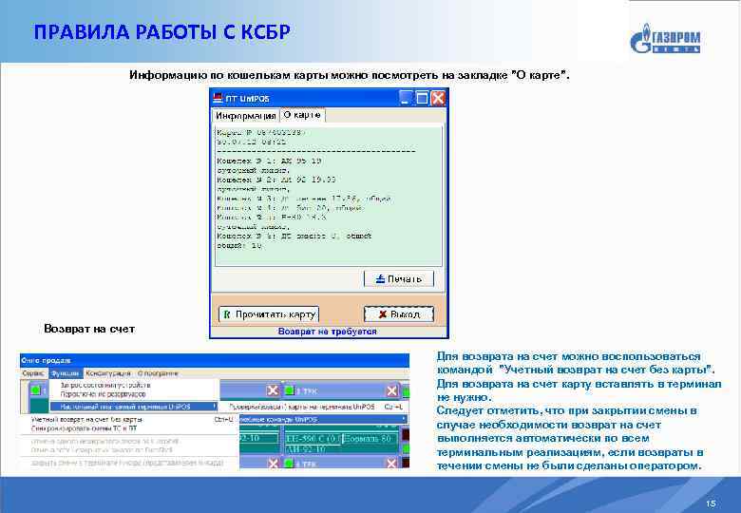Click the Прочитать карту button
Screen dimensions: 741x513
[269, 314]
